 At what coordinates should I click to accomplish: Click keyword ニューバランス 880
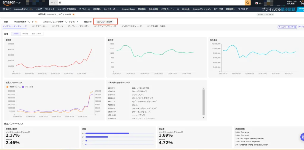click(140, 88)
